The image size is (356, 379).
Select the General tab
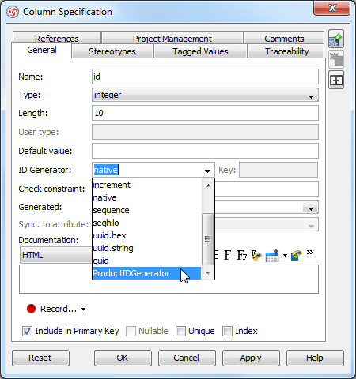click(42, 50)
